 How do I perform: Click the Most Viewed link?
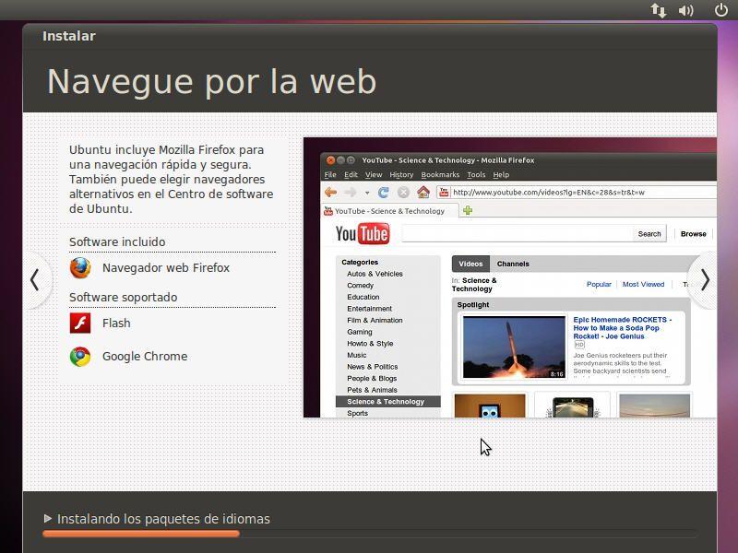pyautogui.click(x=643, y=284)
